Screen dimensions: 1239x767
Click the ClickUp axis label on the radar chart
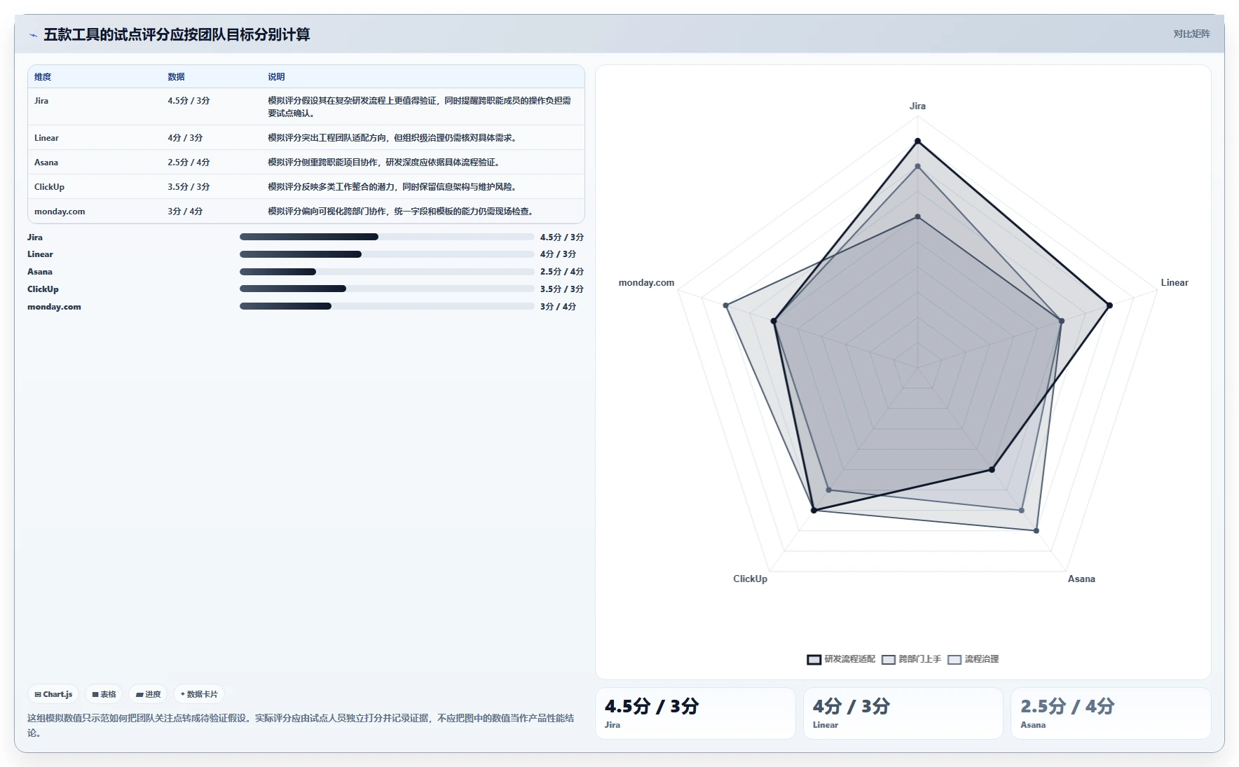(750, 579)
